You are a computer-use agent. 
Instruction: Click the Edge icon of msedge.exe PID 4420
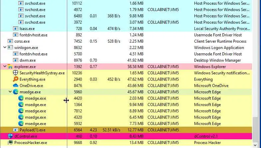(x=21, y=98)
